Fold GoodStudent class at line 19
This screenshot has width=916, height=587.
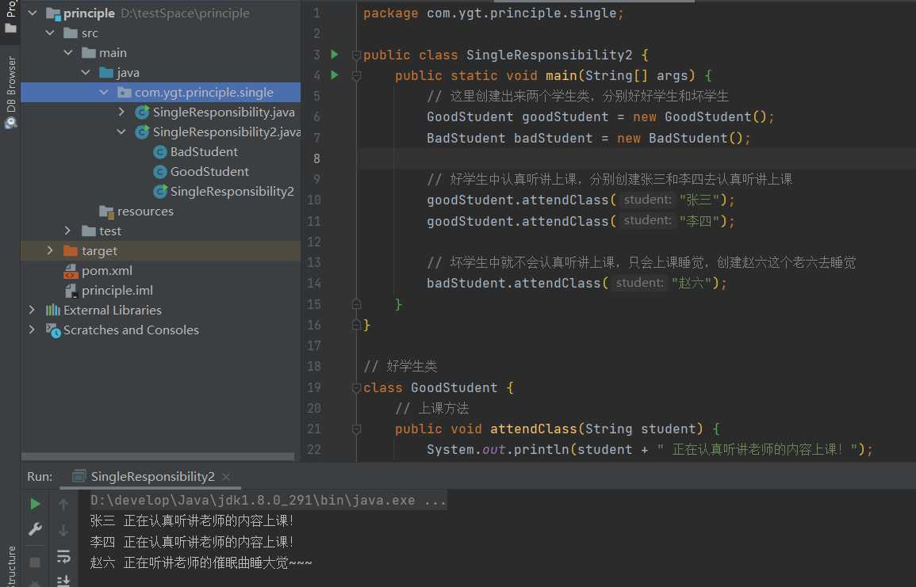coord(356,388)
